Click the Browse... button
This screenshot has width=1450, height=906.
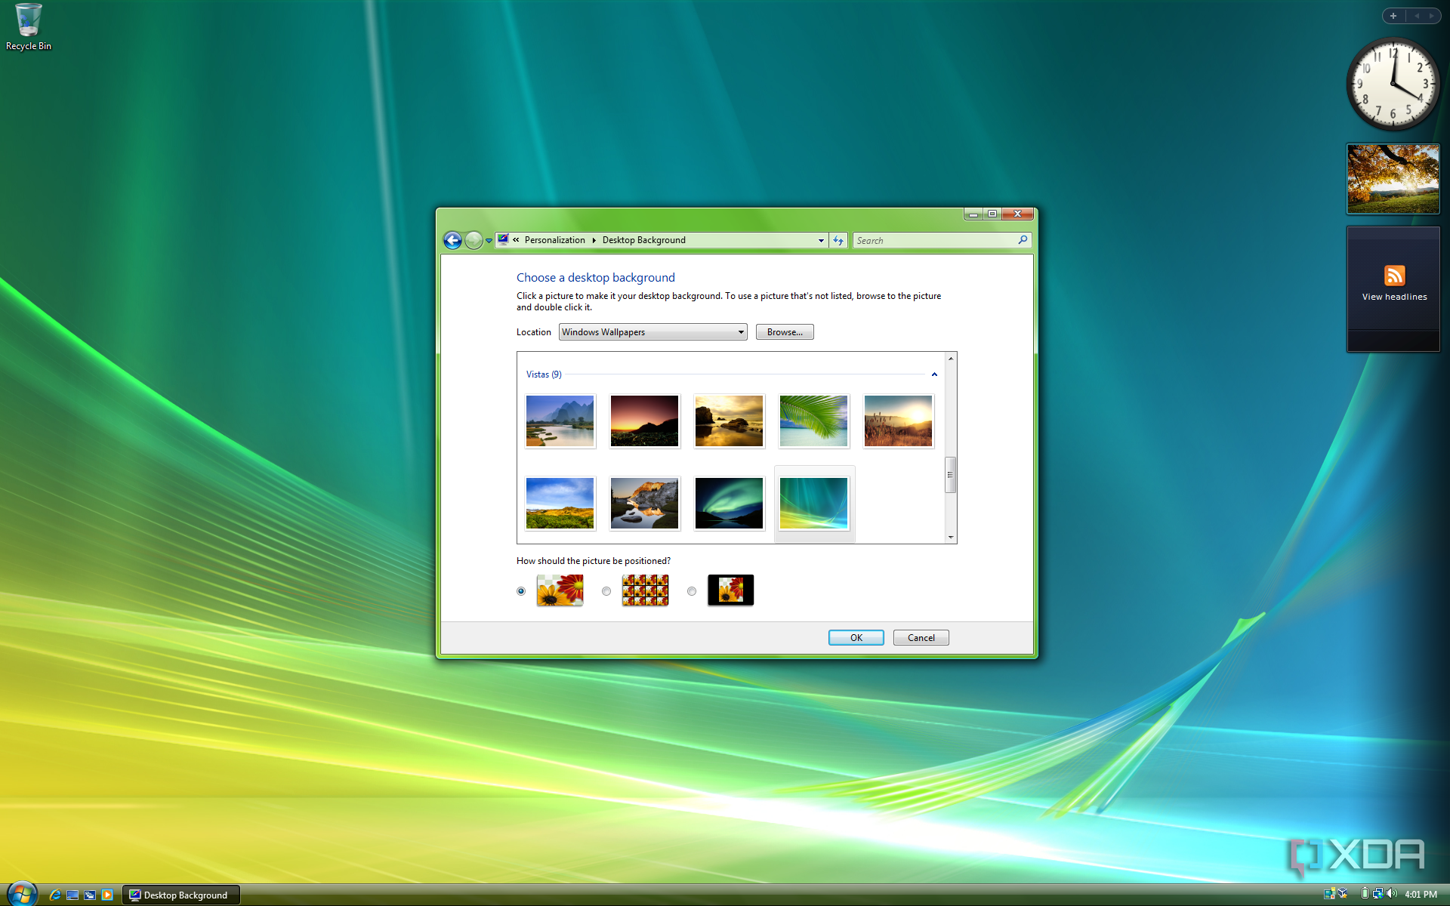click(x=785, y=332)
